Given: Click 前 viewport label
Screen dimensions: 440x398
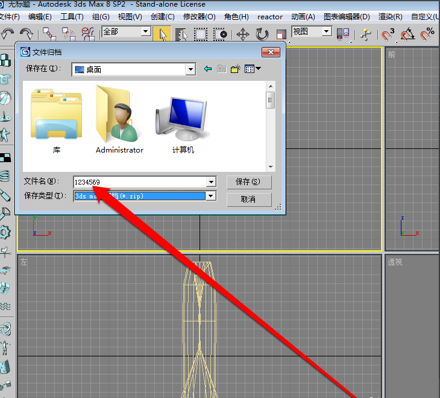Looking at the screenshot, I should click(391, 54).
